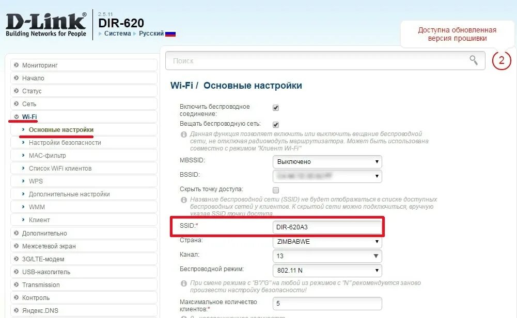Screen dimensions: 517x318
Task: Disable 'Вещать беспроводную сеть' checkbox
Action: click(275, 124)
